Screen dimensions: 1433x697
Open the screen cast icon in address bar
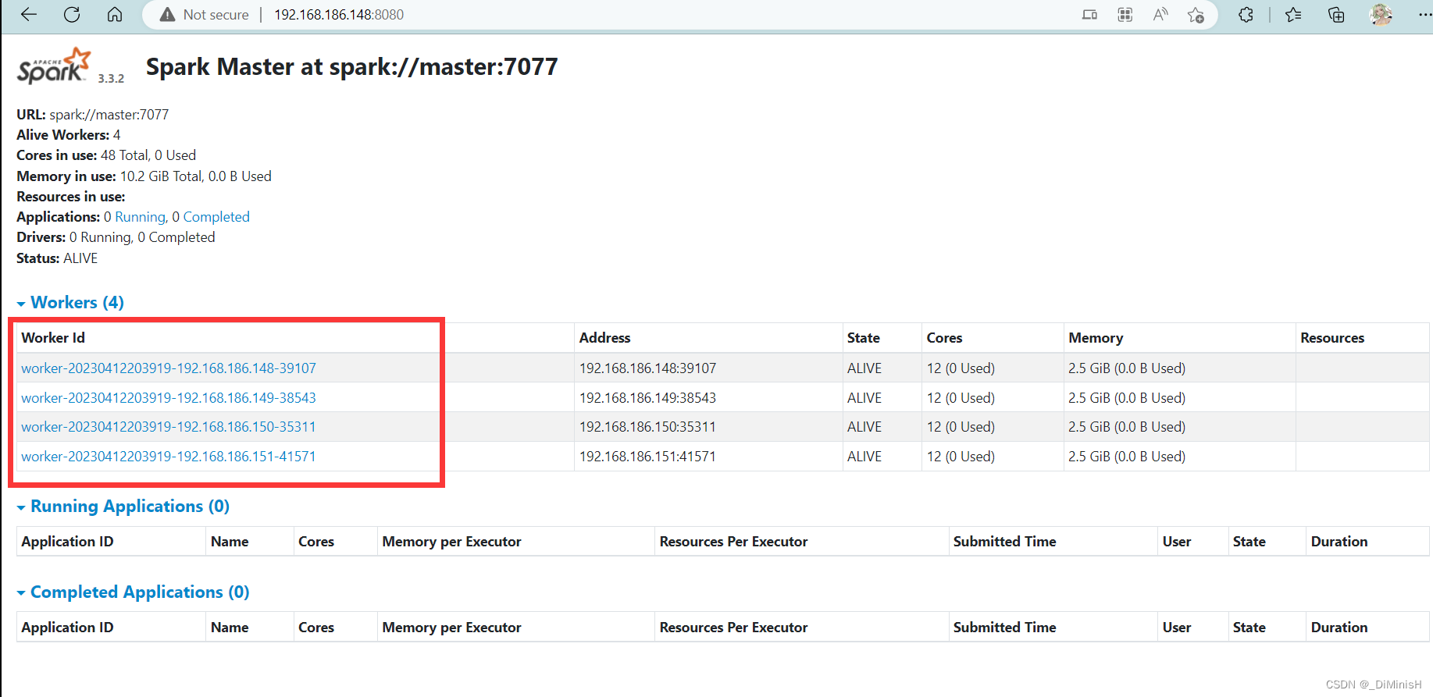(1089, 15)
